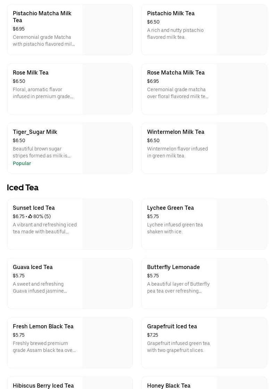The height and width of the screenshot is (389, 279).
Task: Choose the Rose Matcha Milk Tea title
Action: (176, 72)
